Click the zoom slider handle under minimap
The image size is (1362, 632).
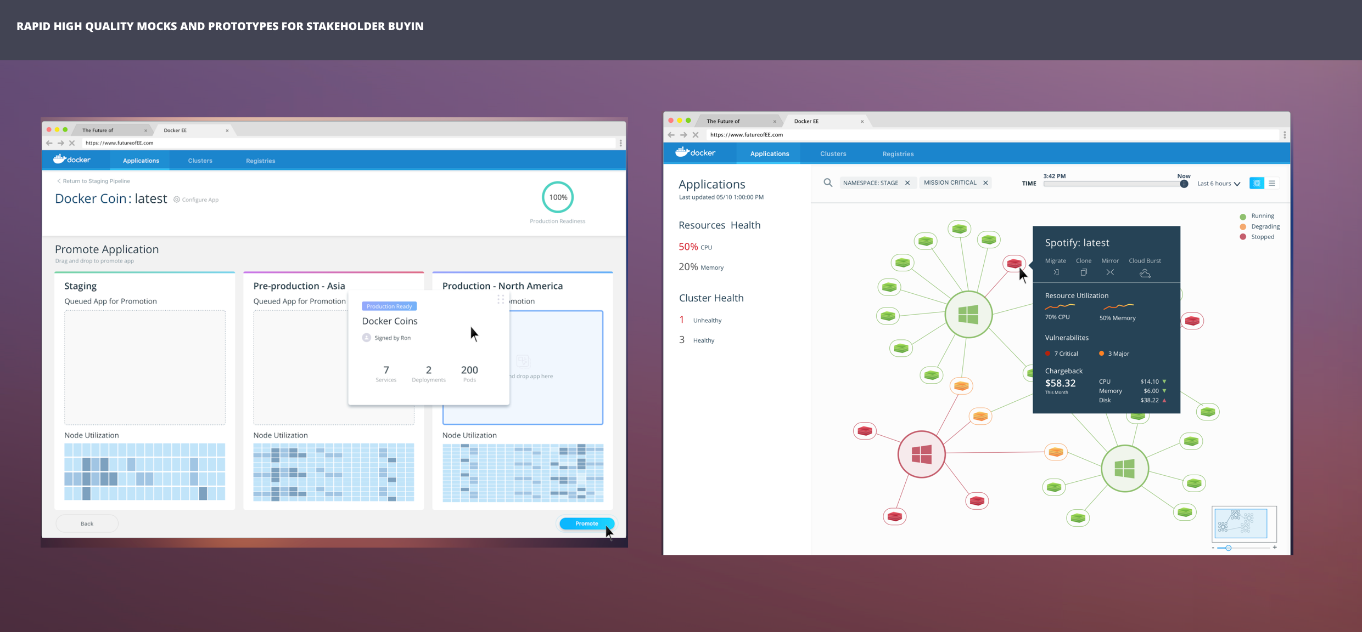point(1229,548)
